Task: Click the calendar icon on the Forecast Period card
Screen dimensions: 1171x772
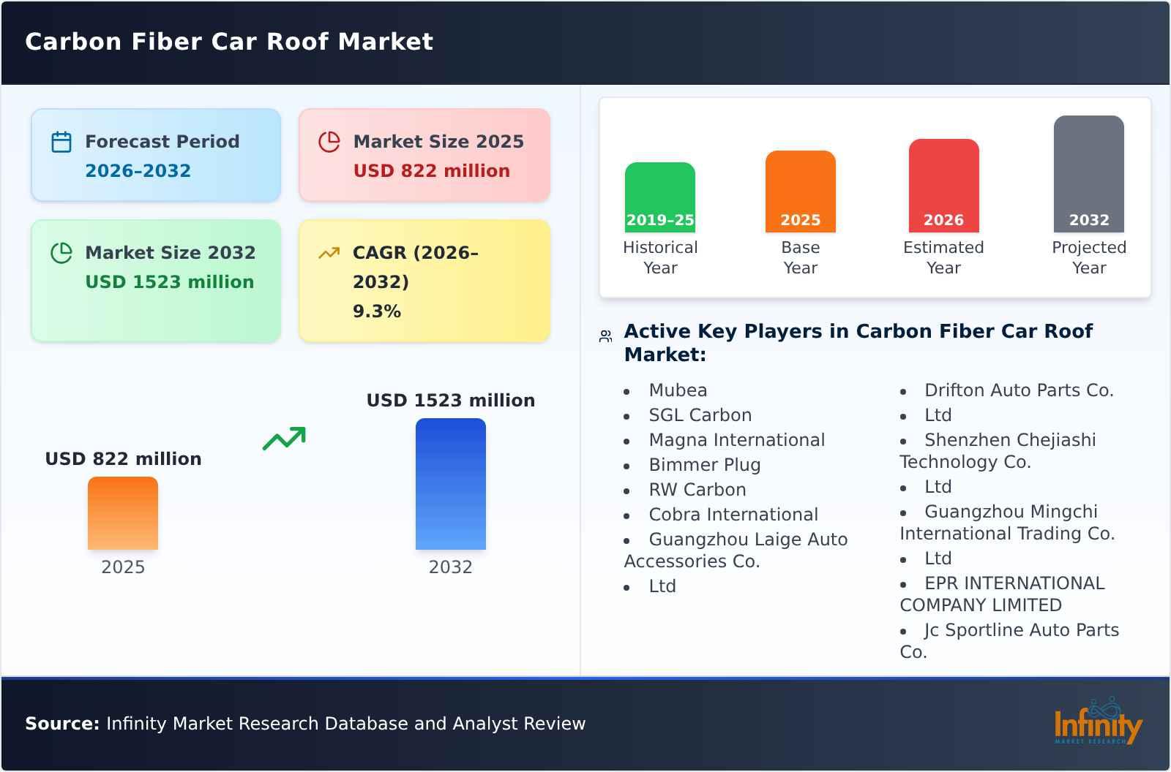Action: coord(61,141)
